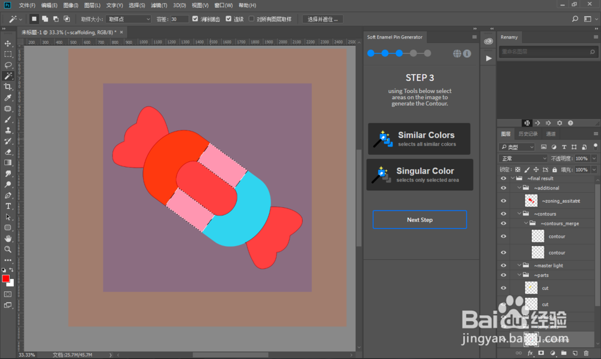The width and height of the screenshot is (601, 359).
Task: Enable sample all layers checkbox
Action: [x=251, y=19]
